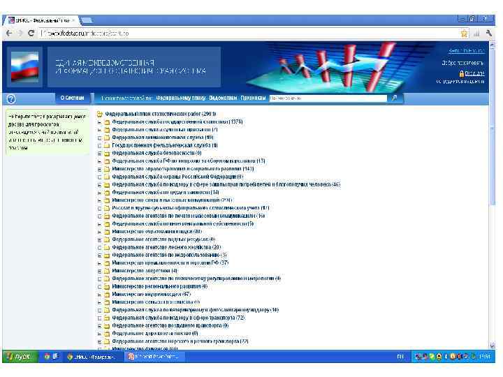Switch to ЕМИСС taskbar window button
The width and height of the screenshot is (503, 377).
(94, 357)
